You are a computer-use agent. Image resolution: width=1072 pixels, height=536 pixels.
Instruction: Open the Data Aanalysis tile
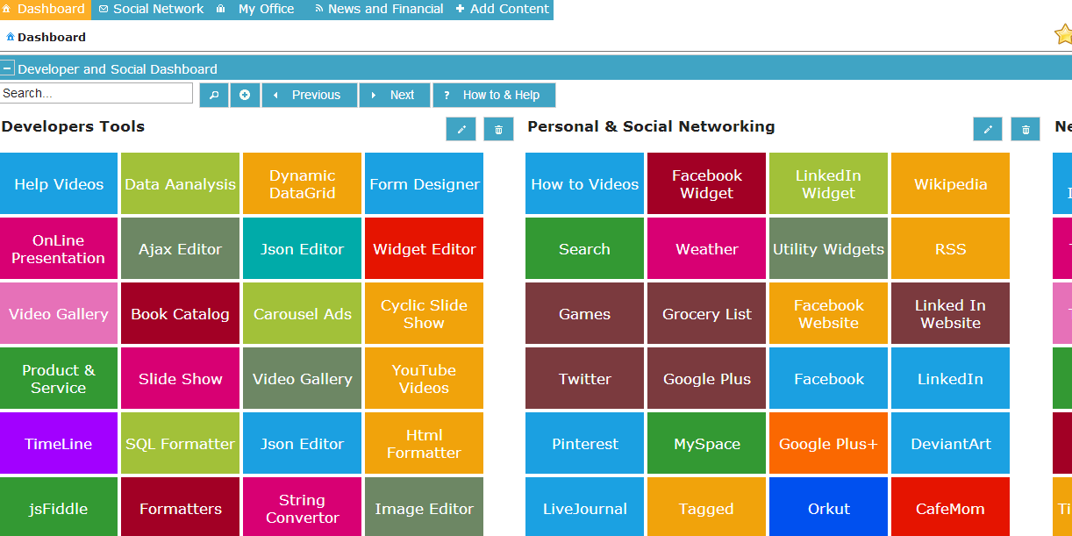[180, 183]
